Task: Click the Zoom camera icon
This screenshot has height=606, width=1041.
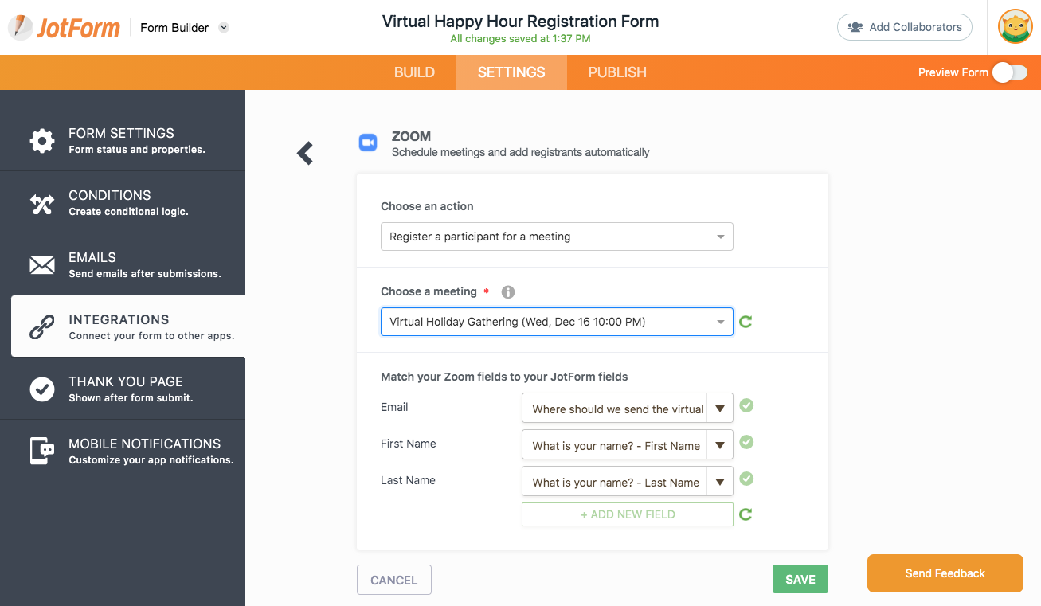Action: 367,143
